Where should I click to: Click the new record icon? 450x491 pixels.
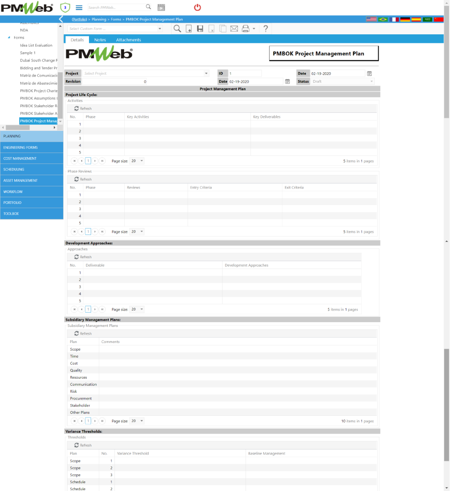189,29
